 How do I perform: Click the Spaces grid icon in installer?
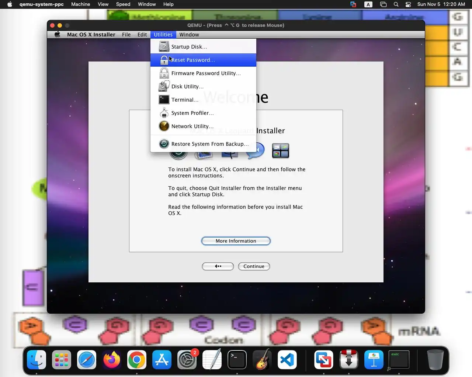tap(281, 151)
